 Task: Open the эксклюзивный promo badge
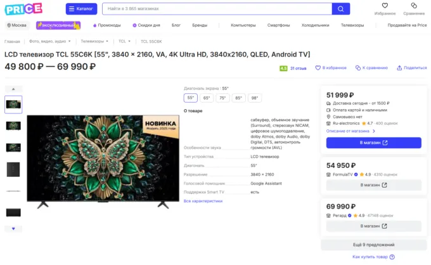tap(58, 25)
